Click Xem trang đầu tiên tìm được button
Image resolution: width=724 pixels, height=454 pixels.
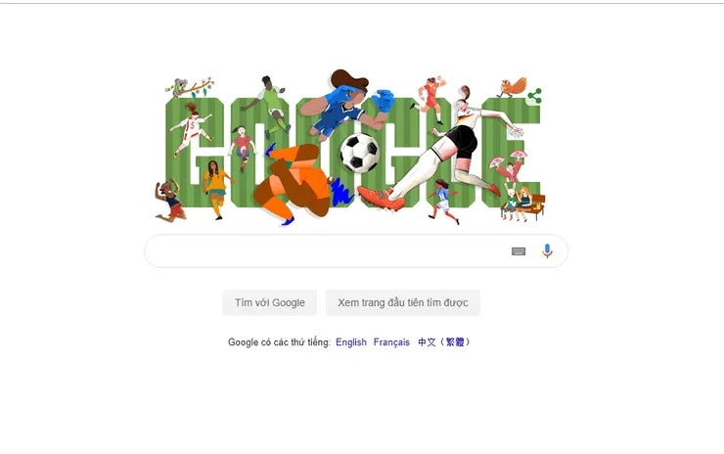403,302
